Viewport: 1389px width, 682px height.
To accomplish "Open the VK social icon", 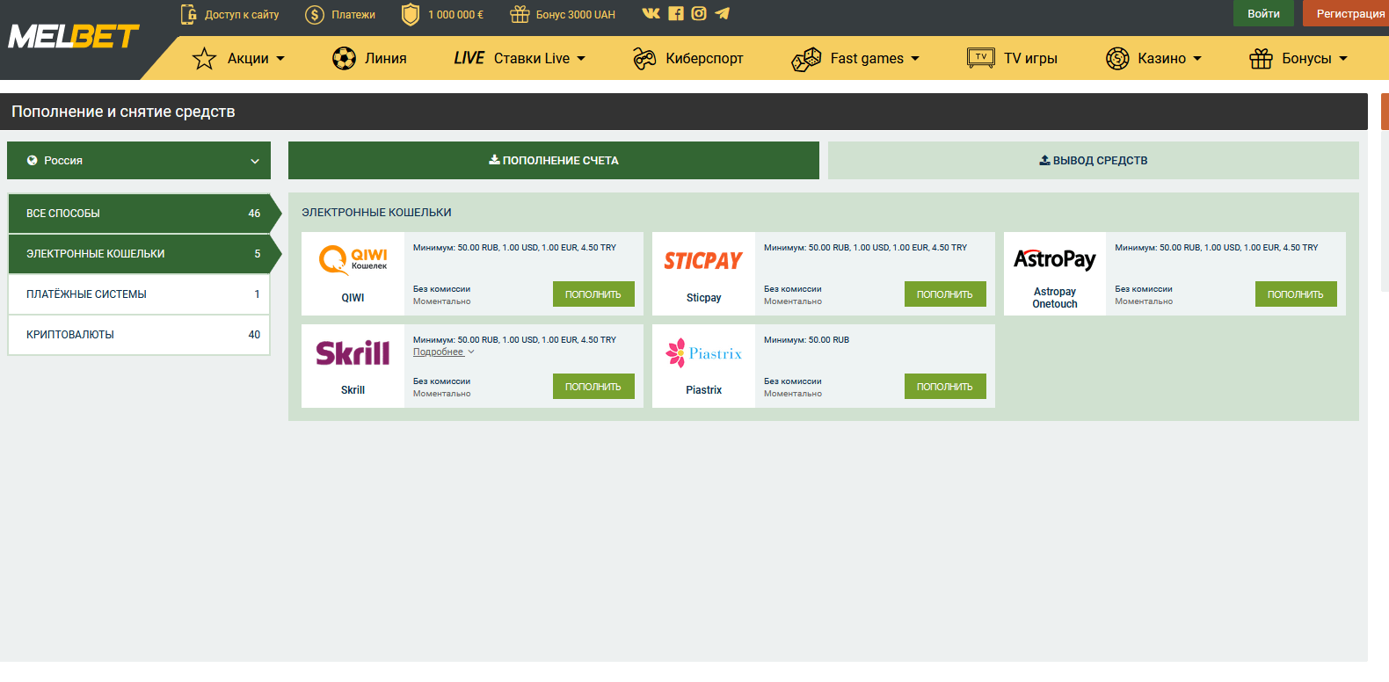I will 651,13.
